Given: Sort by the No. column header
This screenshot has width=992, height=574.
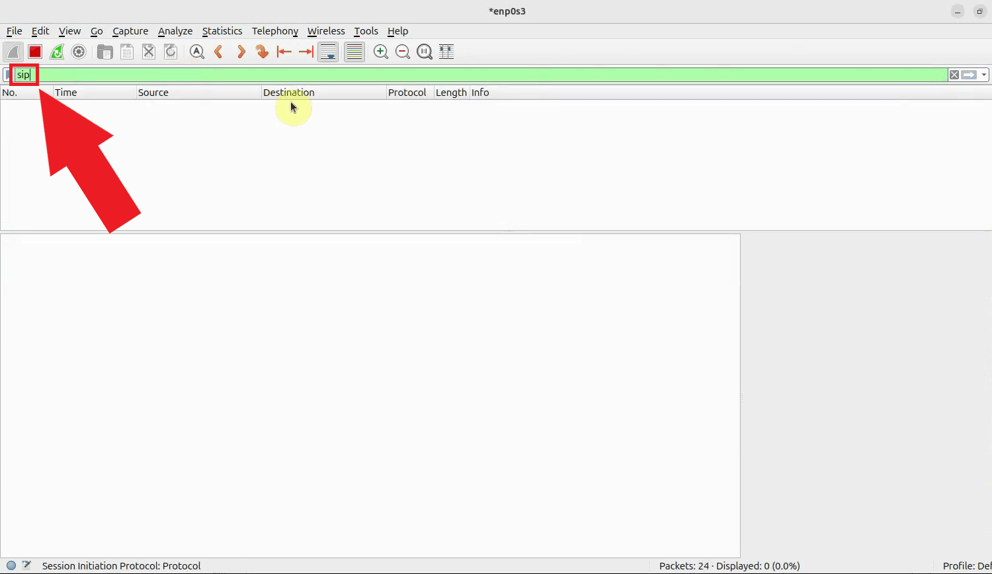Looking at the screenshot, I should pos(26,93).
